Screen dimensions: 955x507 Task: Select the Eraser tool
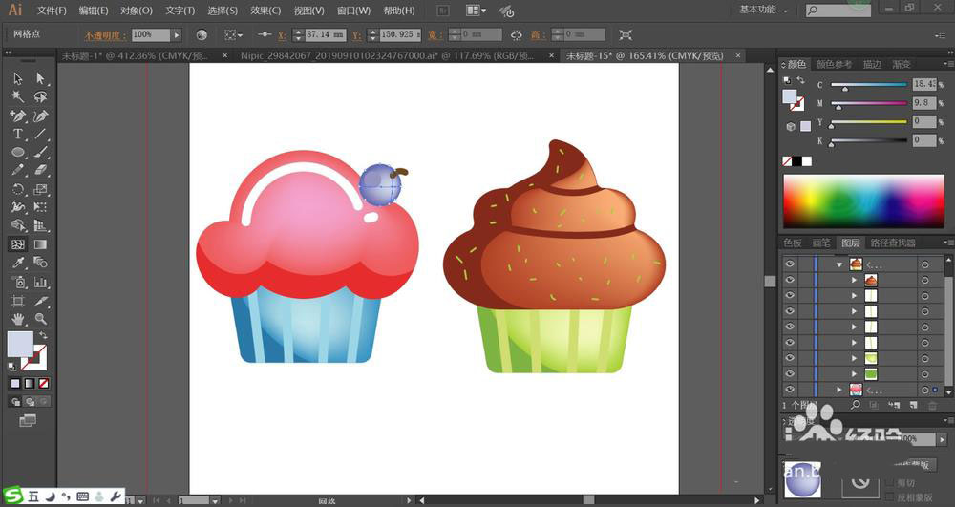point(40,170)
